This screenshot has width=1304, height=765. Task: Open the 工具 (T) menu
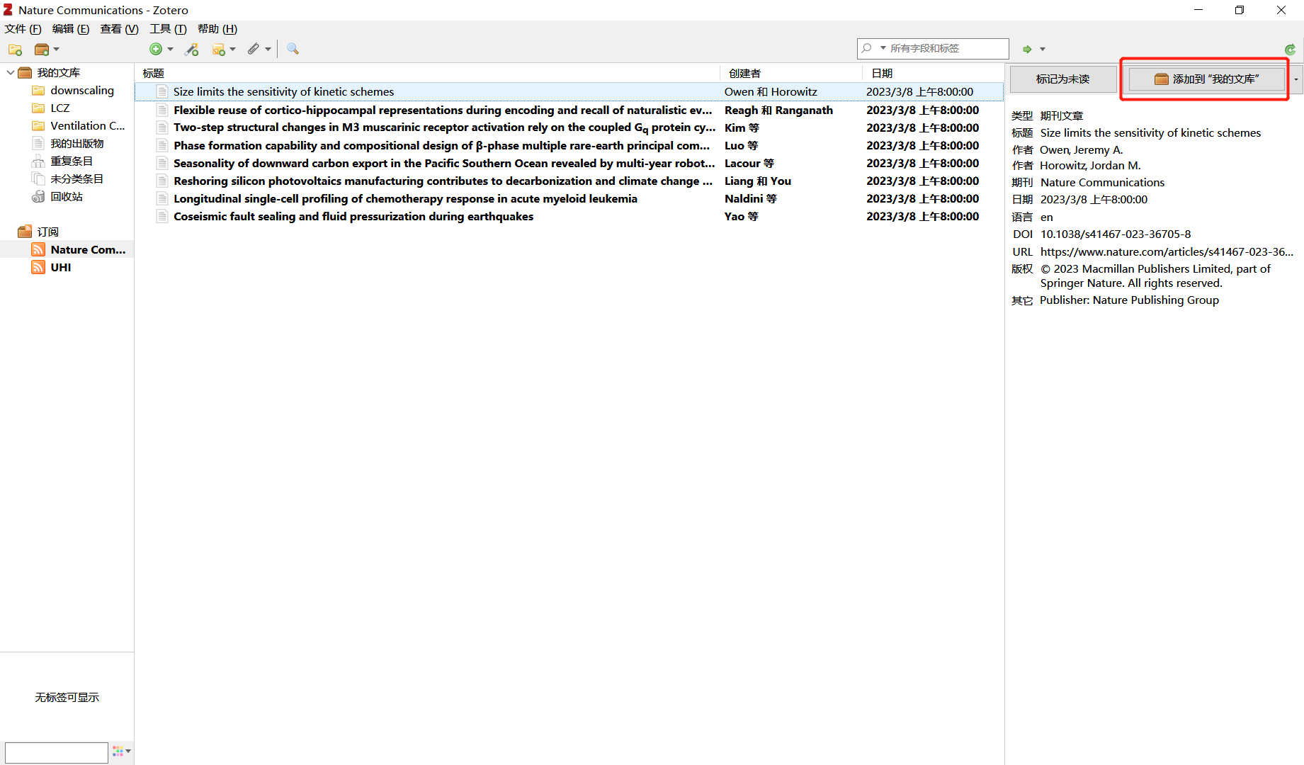168,29
